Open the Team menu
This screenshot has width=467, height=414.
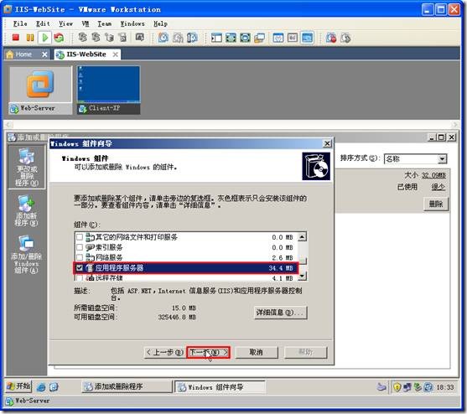105,23
